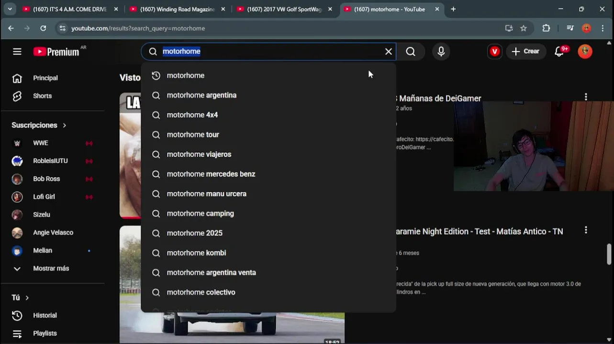
Task: Click the magnifier search submit button
Action: [411, 52]
